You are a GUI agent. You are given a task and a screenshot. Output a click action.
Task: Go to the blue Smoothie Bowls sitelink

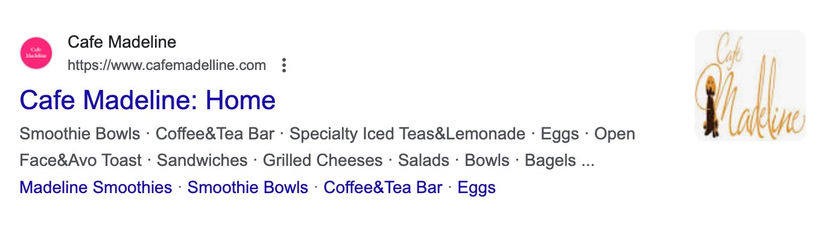[247, 188]
